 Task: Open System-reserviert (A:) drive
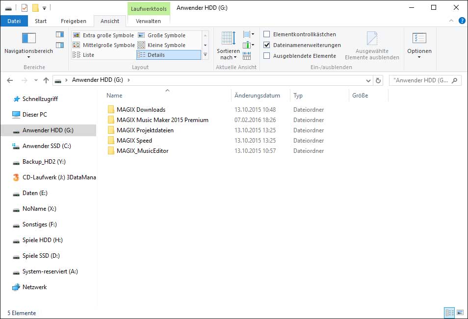(50, 271)
